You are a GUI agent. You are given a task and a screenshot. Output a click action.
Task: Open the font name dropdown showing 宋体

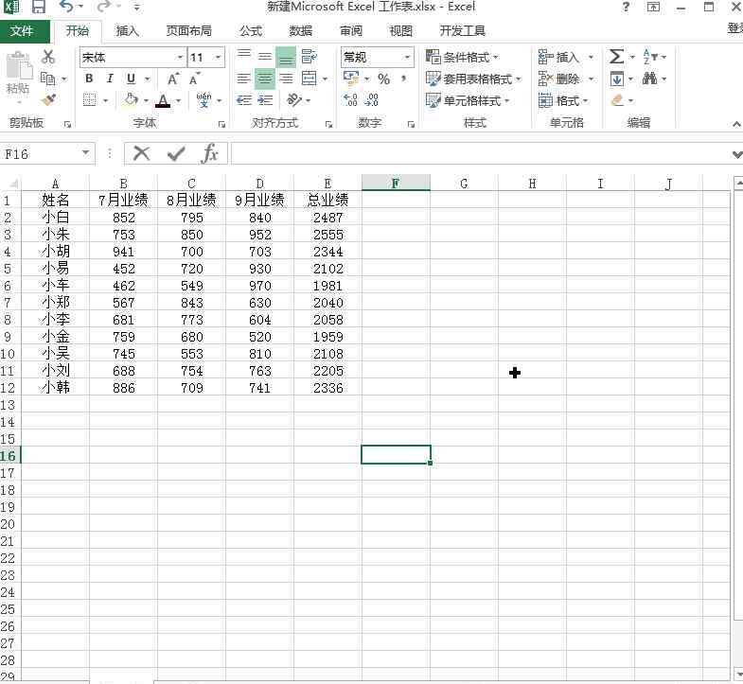point(179,58)
